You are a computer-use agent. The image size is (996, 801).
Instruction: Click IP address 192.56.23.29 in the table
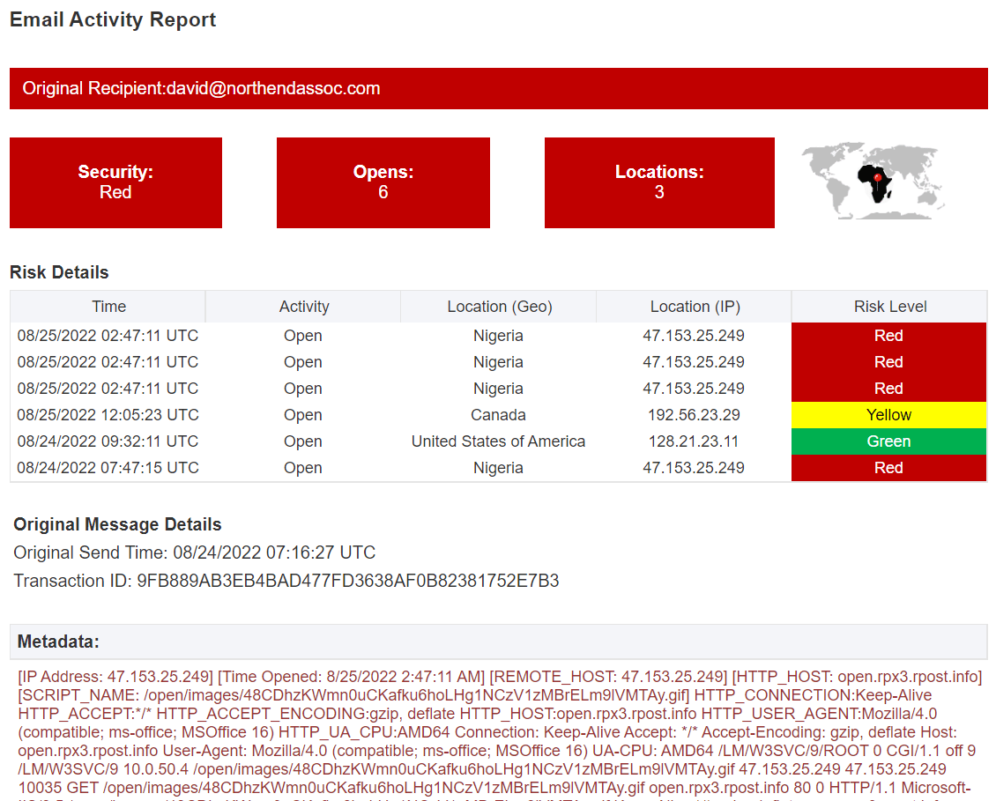[694, 414]
